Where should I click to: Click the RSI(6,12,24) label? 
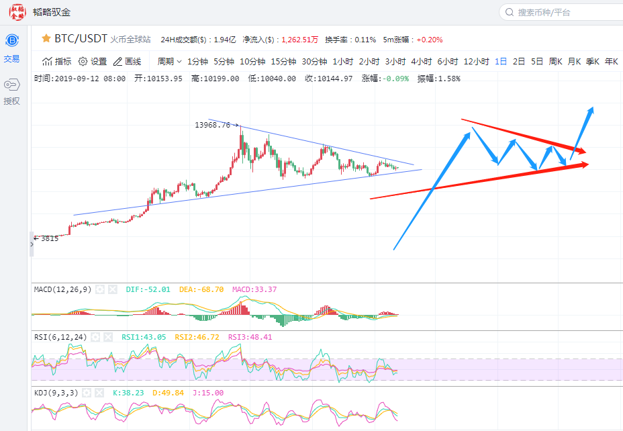(60, 337)
